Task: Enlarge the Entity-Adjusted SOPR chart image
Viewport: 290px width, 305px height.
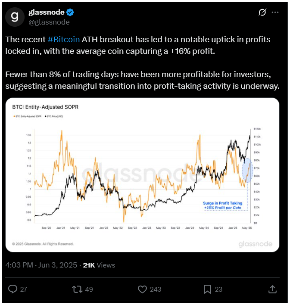Action: [x=143, y=175]
